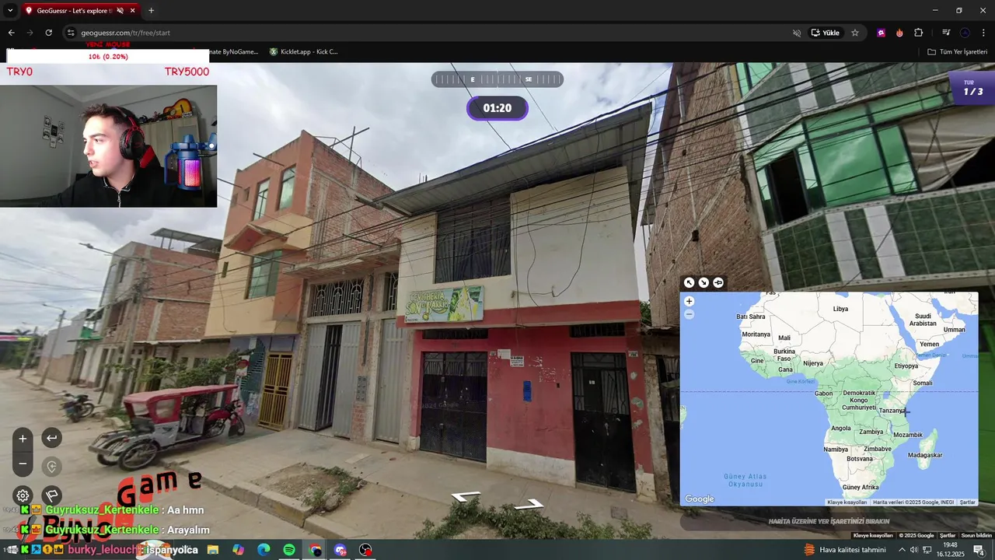
Task: Open the Kicklet.app bookmark
Action: pos(303,51)
